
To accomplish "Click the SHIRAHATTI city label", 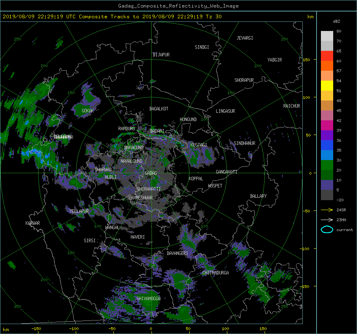I will coord(149,189).
